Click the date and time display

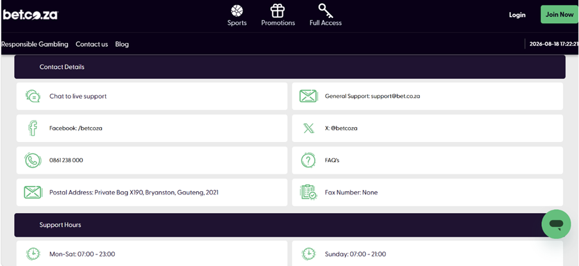pyautogui.click(x=553, y=44)
